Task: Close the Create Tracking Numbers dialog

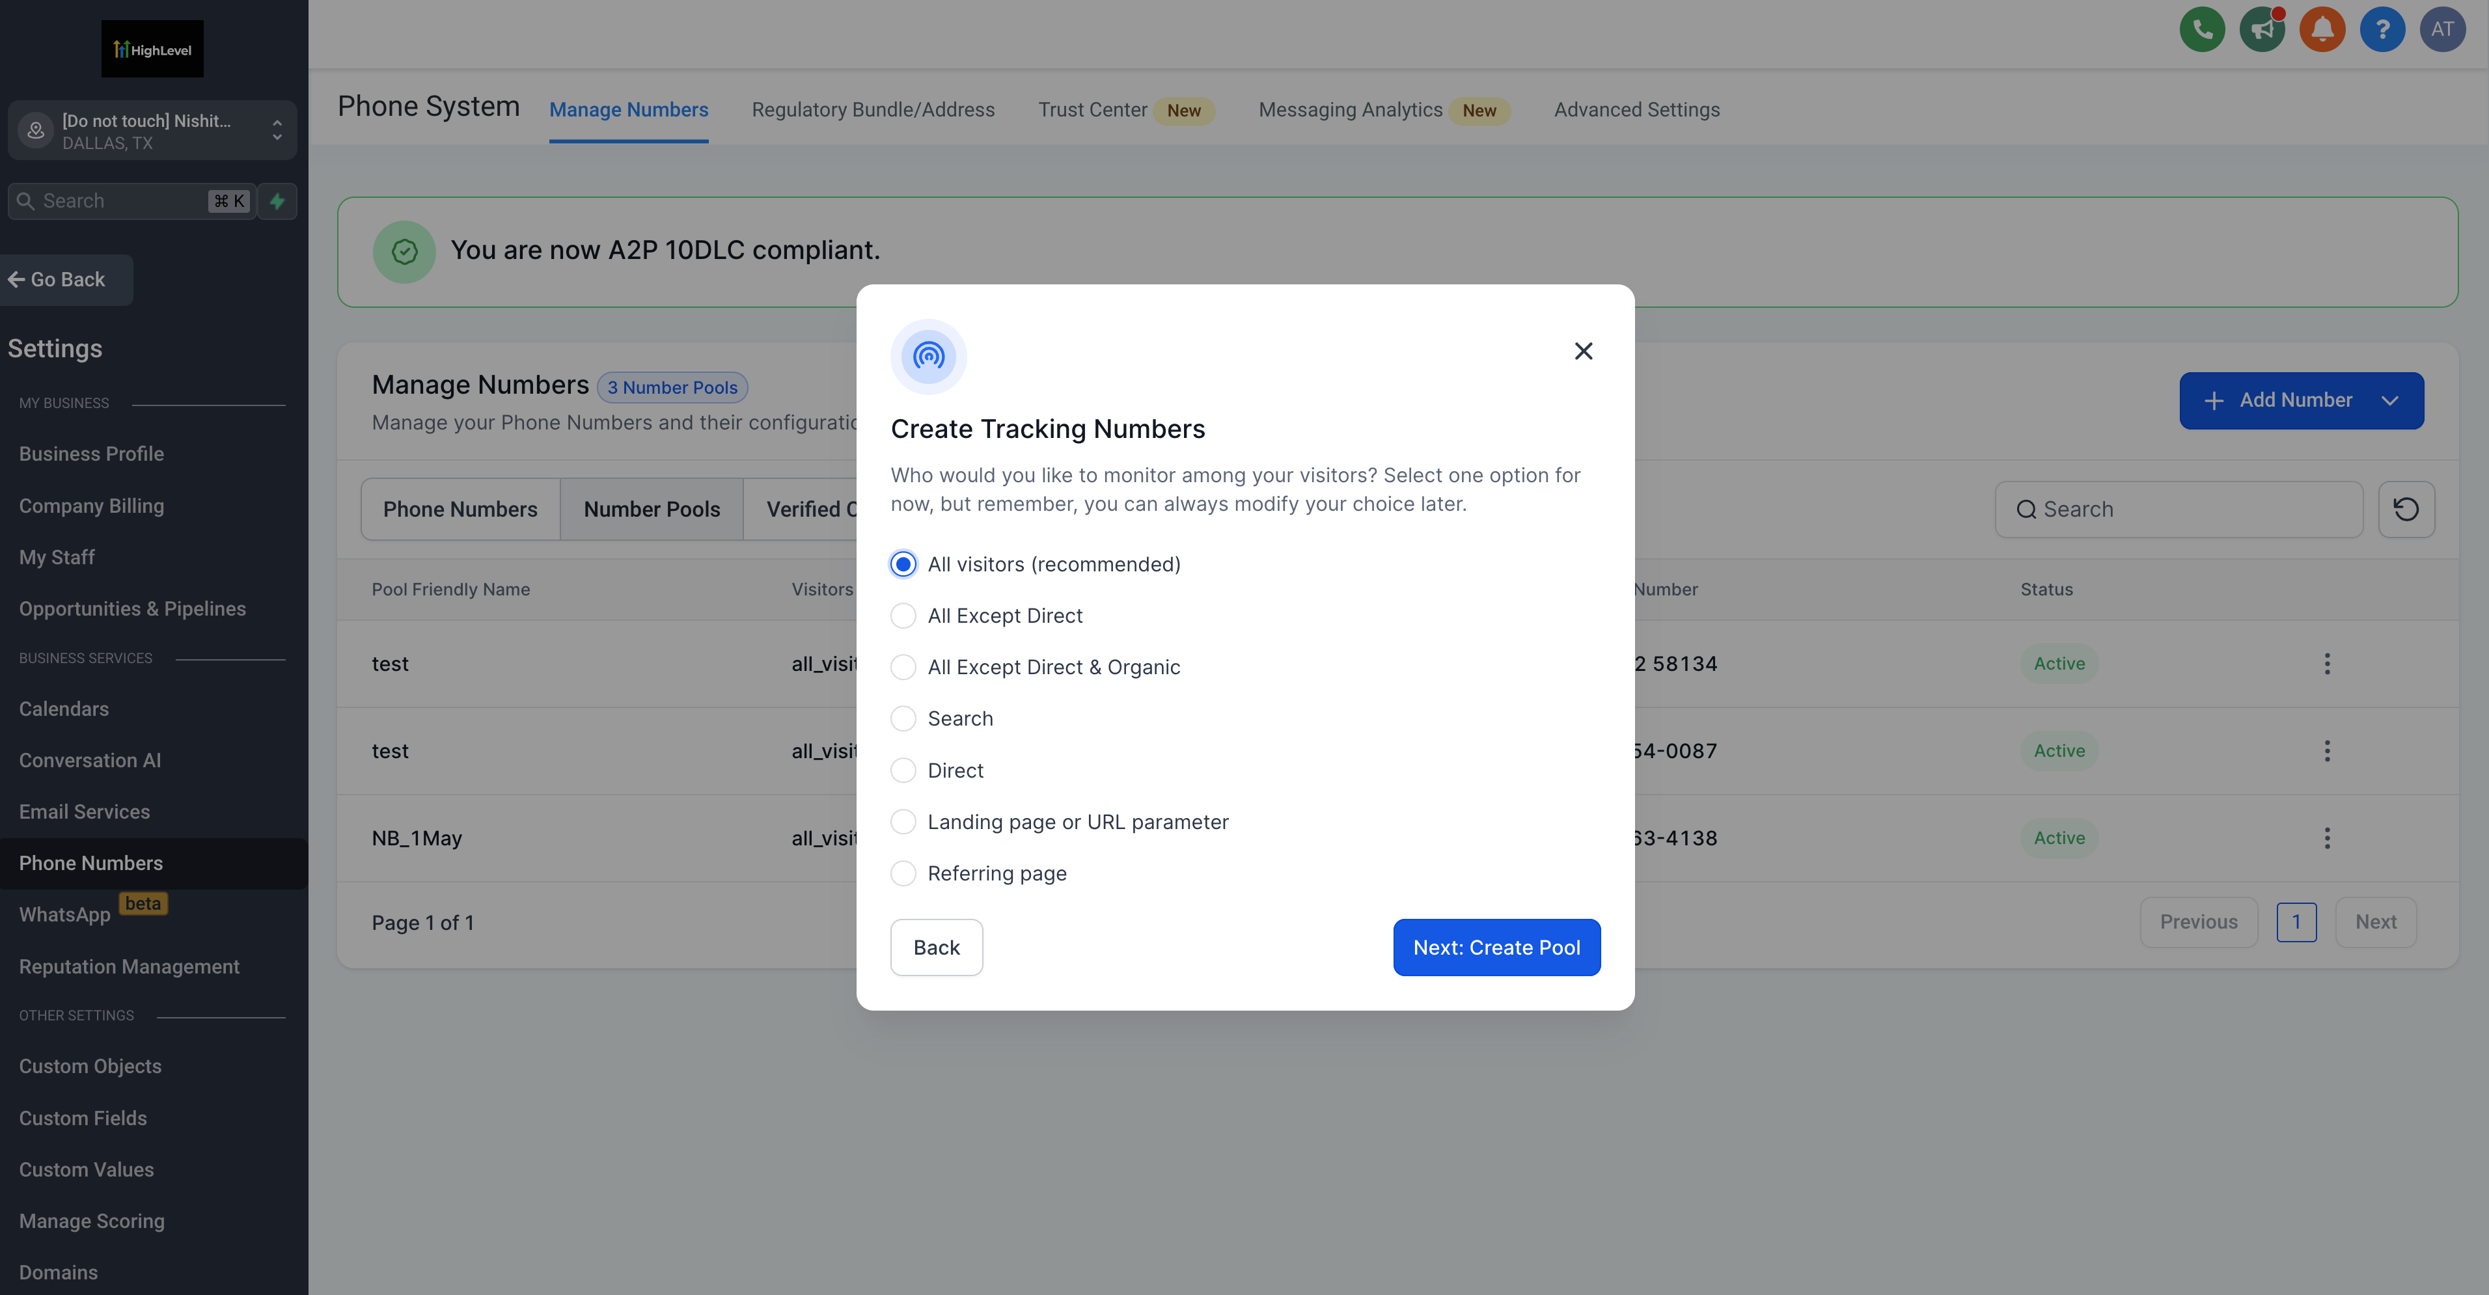Action: (1583, 351)
